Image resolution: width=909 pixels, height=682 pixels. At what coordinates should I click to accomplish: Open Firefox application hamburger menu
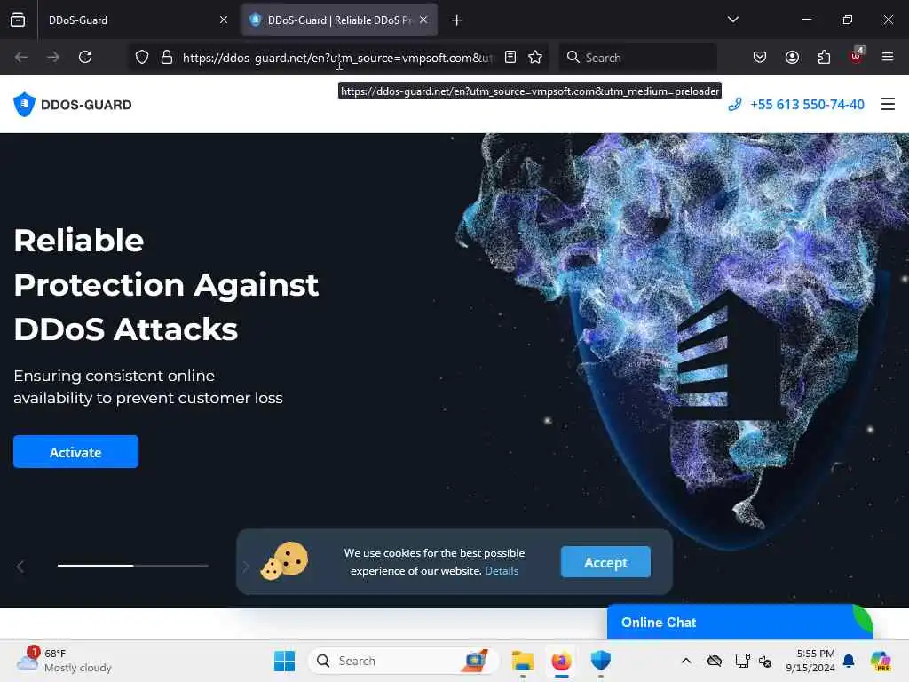(x=888, y=58)
